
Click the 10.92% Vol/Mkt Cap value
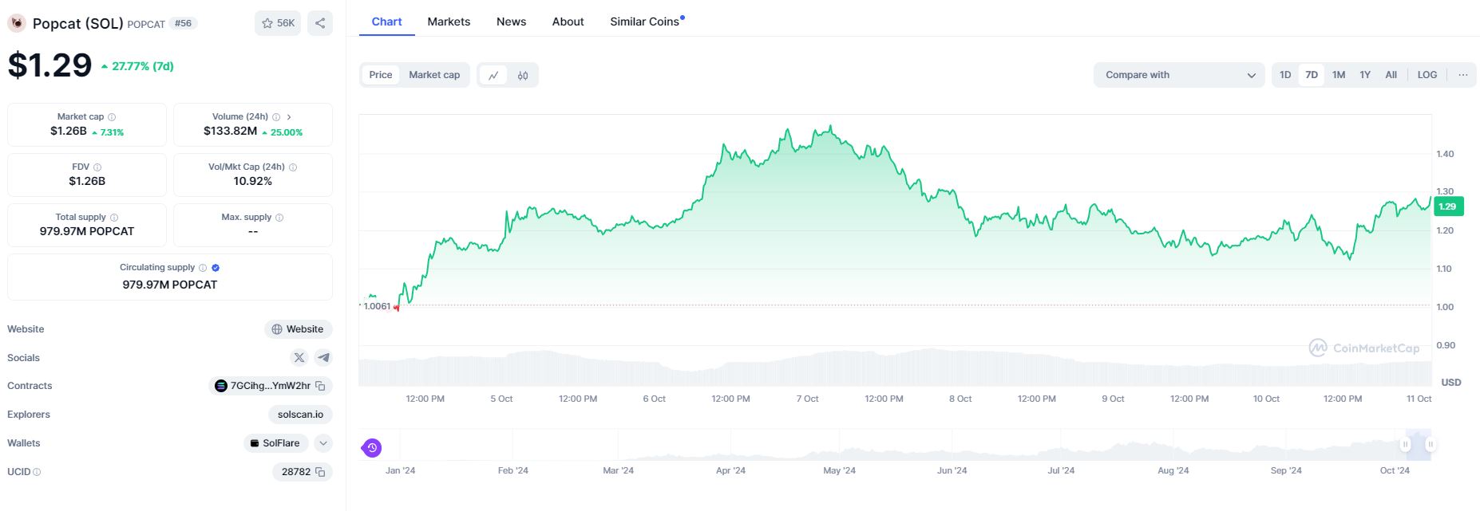[253, 181]
